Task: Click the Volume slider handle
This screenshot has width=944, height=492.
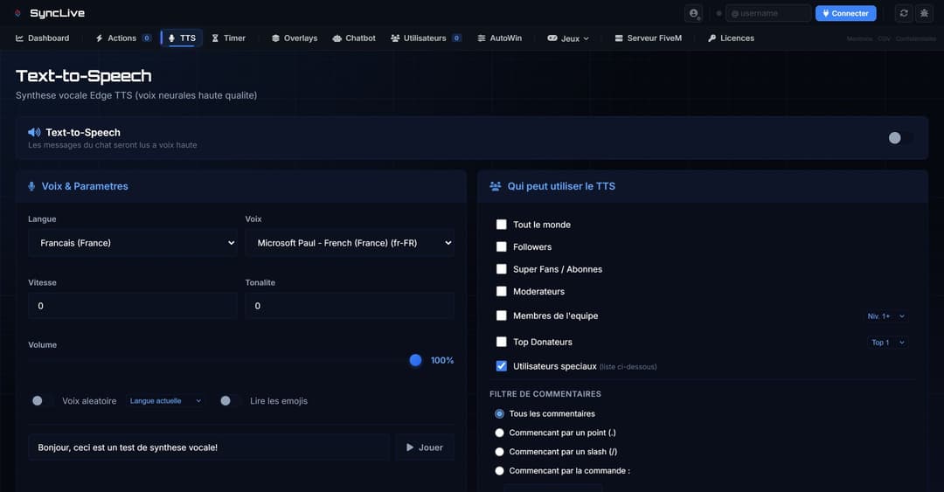Action: pyautogui.click(x=415, y=360)
